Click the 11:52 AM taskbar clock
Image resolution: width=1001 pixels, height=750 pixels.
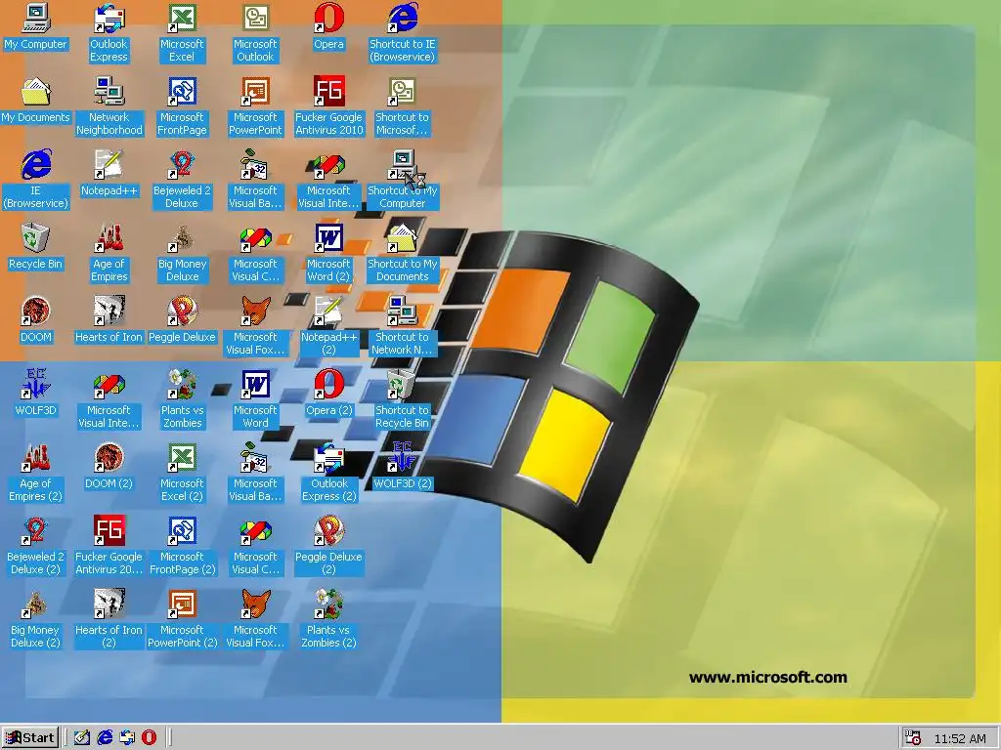coord(960,738)
